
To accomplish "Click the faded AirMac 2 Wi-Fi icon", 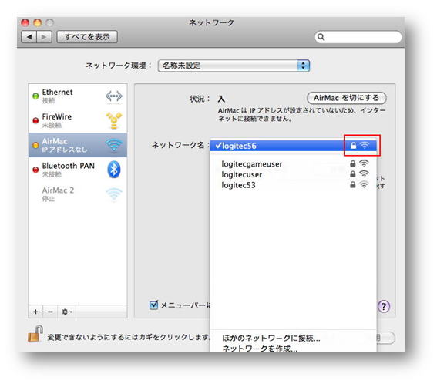I will pyautogui.click(x=114, y=194).
